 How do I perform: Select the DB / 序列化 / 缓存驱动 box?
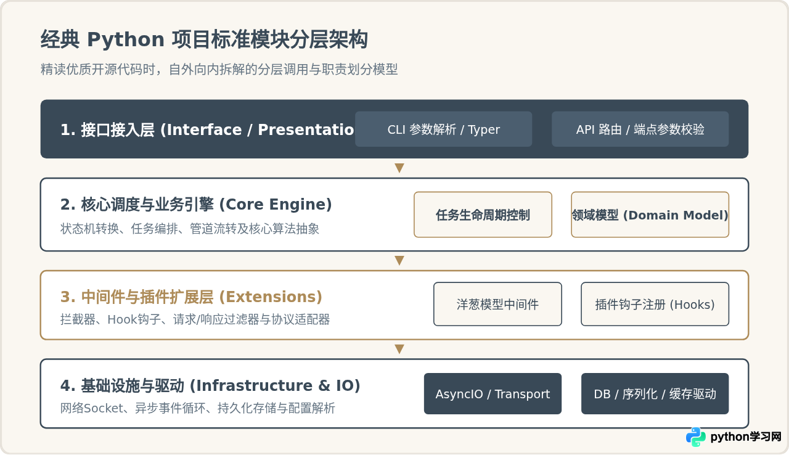[655, 393]
